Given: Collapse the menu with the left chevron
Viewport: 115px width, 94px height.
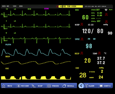Looking at the screenshot, I should pos(81,86).
